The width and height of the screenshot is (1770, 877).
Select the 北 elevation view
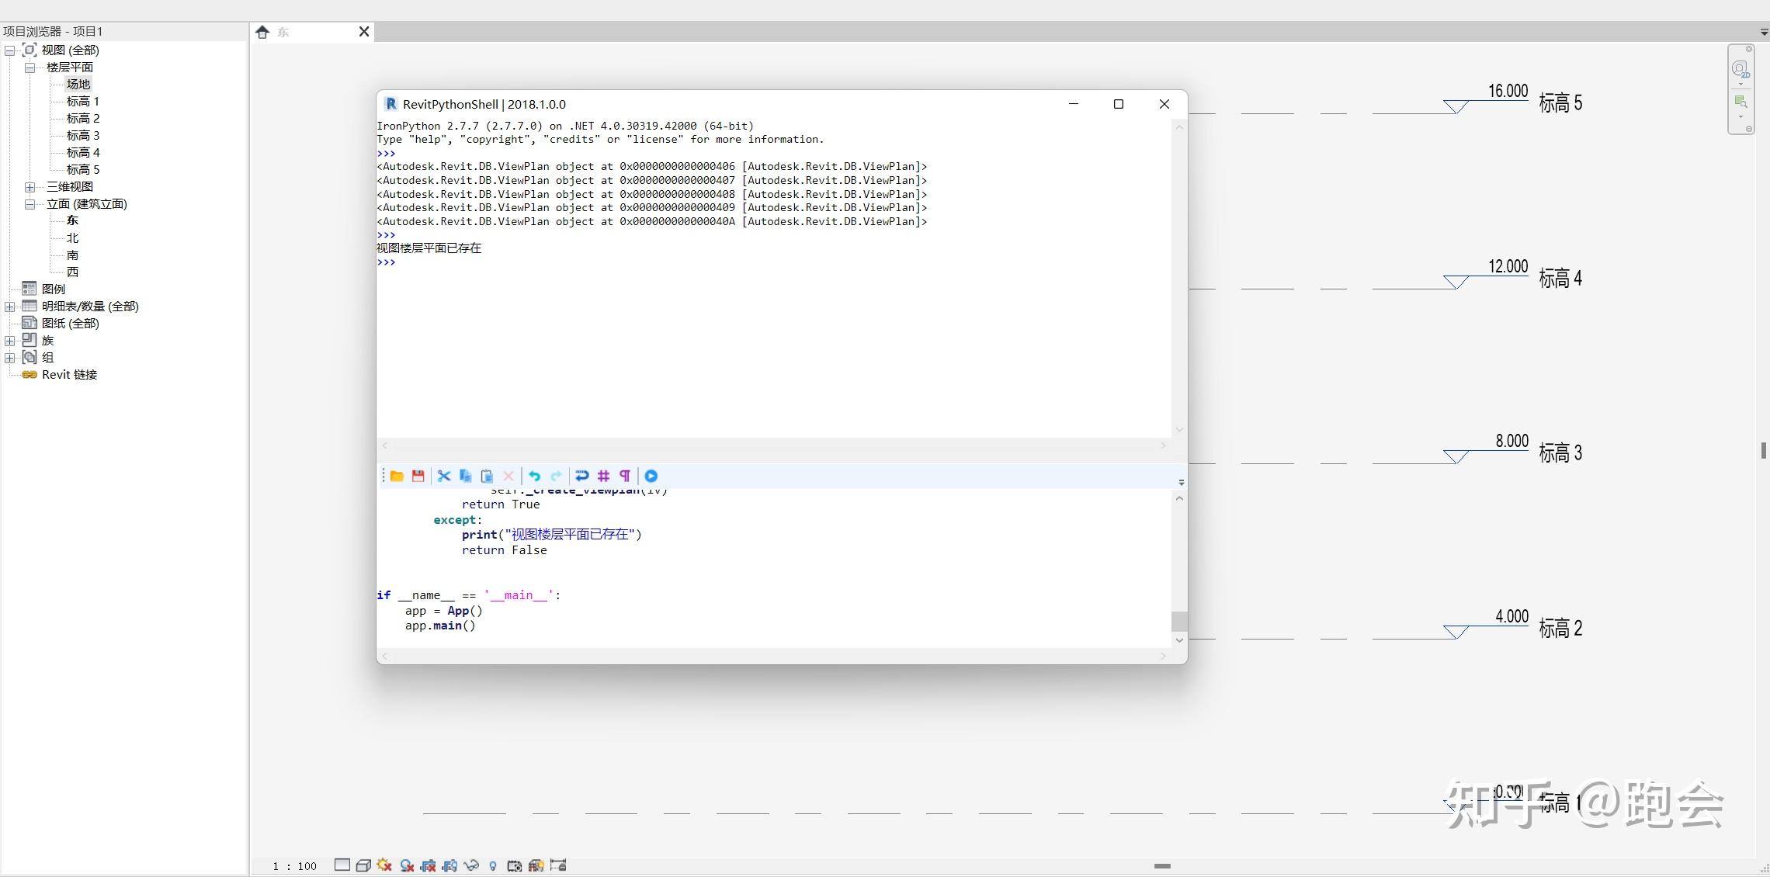[x=72, y=238]
